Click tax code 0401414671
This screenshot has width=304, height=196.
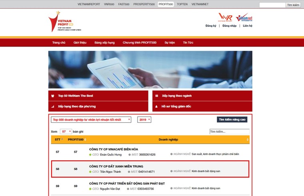tap(146, 172)
